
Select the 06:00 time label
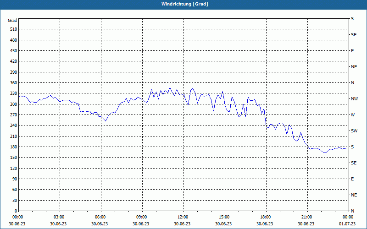click(x=100, y=217)
